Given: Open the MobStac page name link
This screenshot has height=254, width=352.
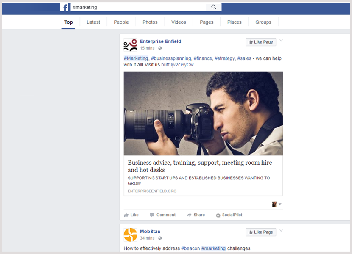Looking at the screenshot, I should click(x=150, y=232).
